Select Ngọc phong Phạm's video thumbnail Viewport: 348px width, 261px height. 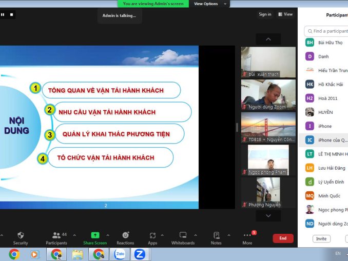tap(268, 160)
